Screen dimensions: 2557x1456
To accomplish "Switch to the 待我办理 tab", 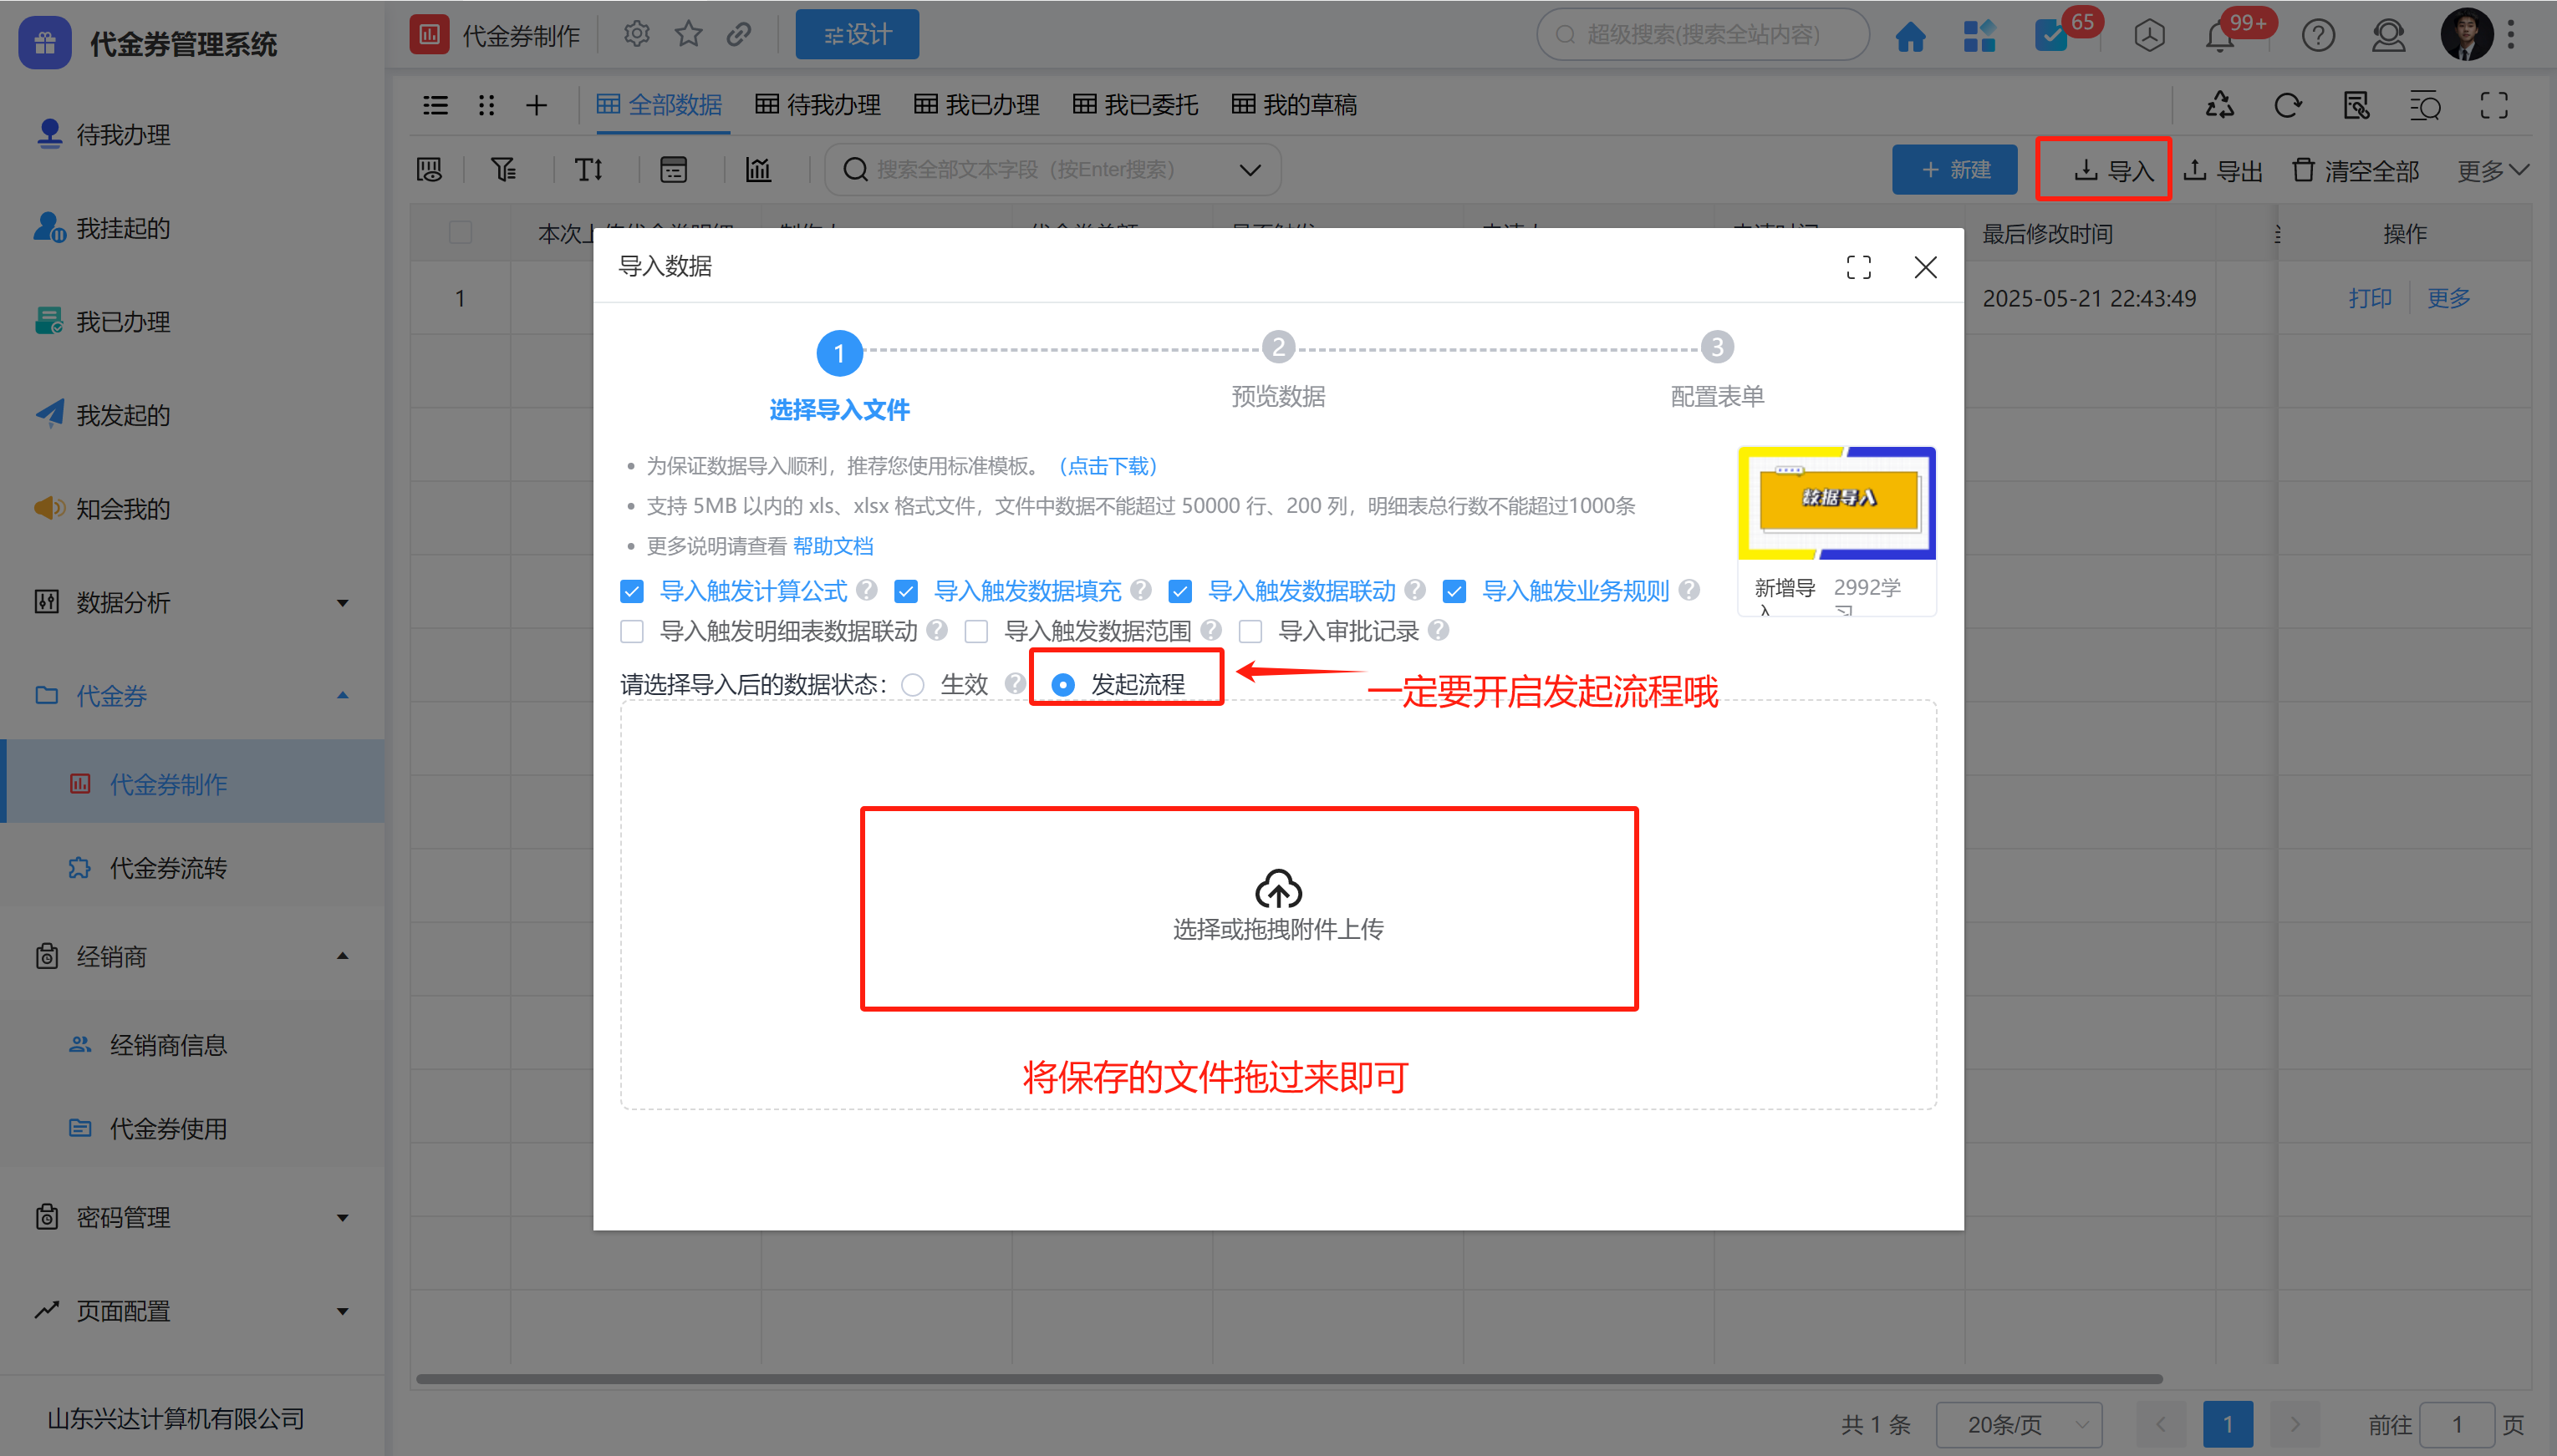I will click(x=818, y=105).
